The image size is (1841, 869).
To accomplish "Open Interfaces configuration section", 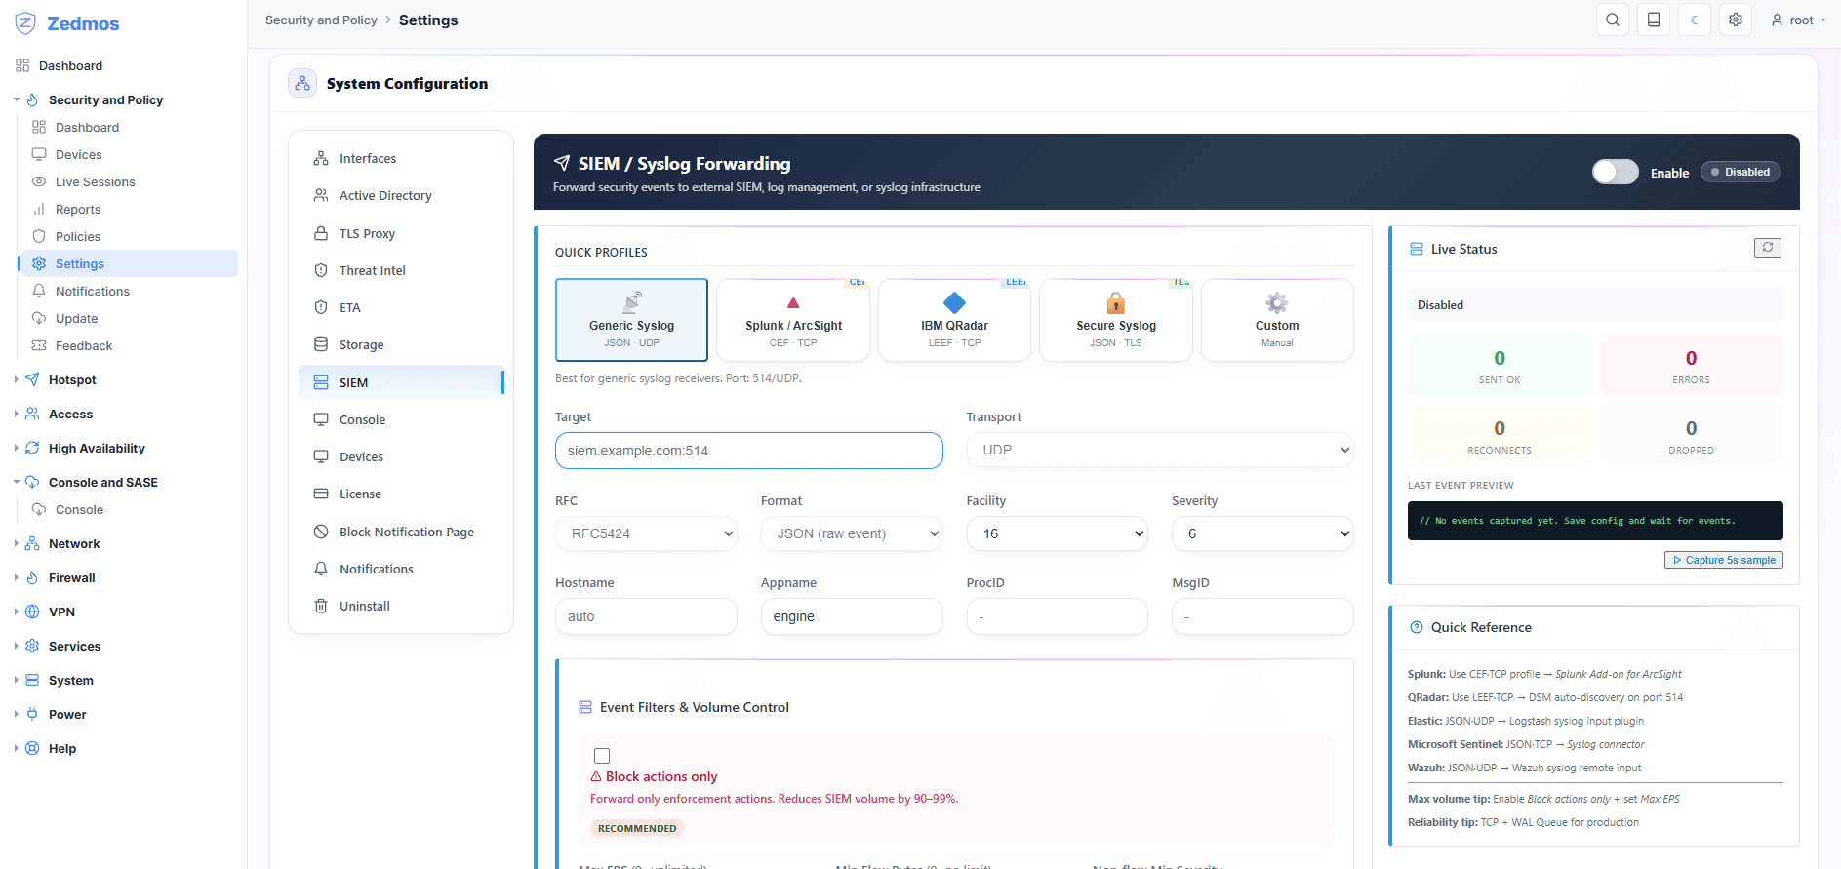I will coord(401,158).
